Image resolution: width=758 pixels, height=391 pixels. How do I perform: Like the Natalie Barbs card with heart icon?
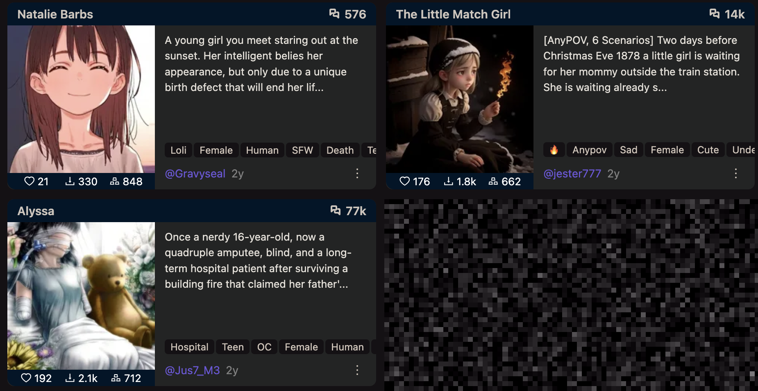tap(29, 181)
